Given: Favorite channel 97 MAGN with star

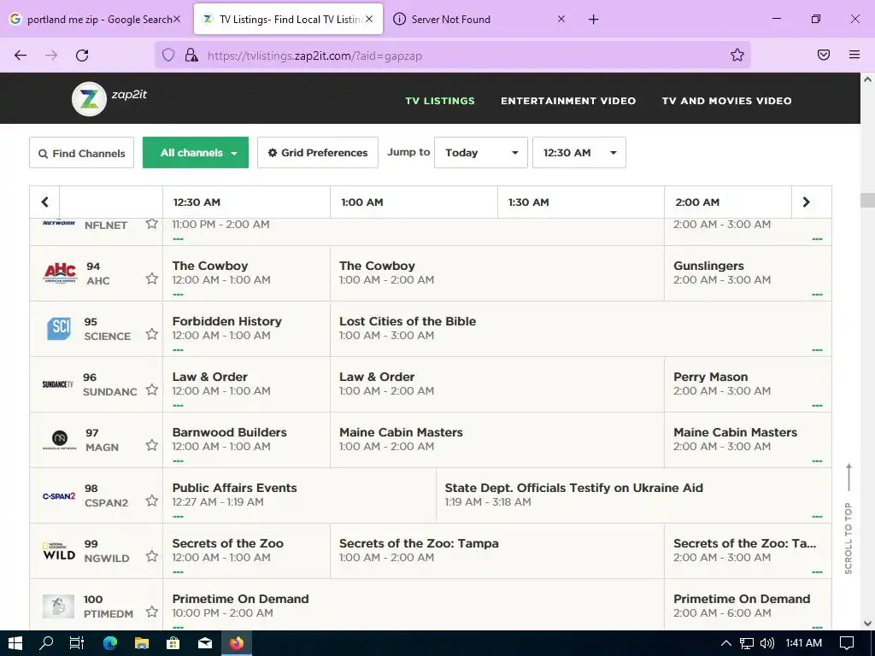Looking at the screenshot, I should click(x=152, y=445).
